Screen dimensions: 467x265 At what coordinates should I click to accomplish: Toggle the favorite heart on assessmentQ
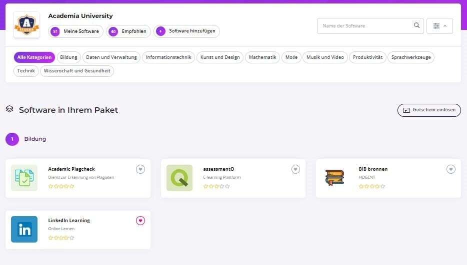tap(295, 169)
